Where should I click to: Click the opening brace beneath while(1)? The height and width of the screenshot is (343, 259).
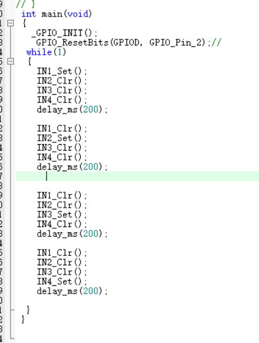[x=29, y=61]
